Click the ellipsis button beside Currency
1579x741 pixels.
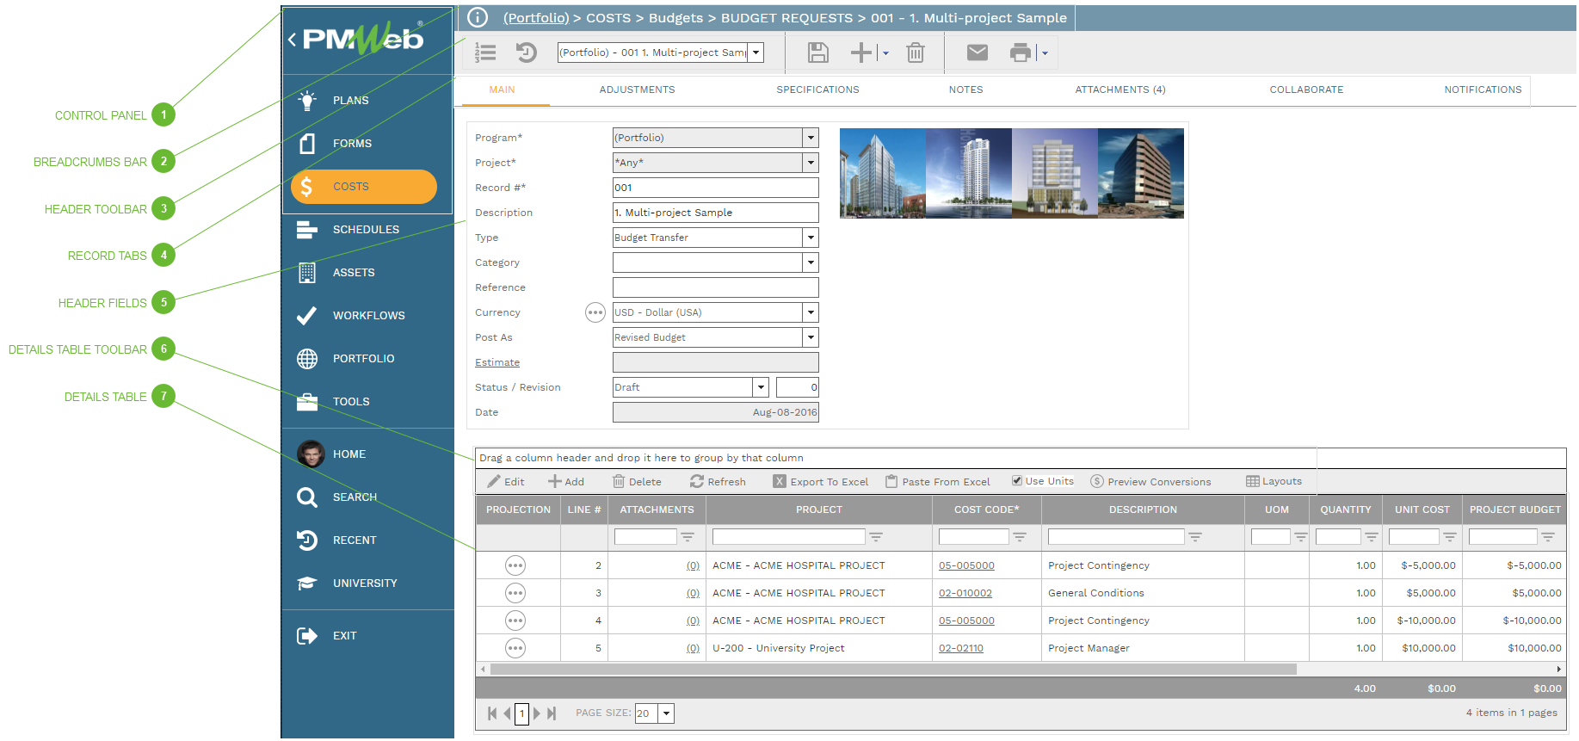tap(595, 312)
